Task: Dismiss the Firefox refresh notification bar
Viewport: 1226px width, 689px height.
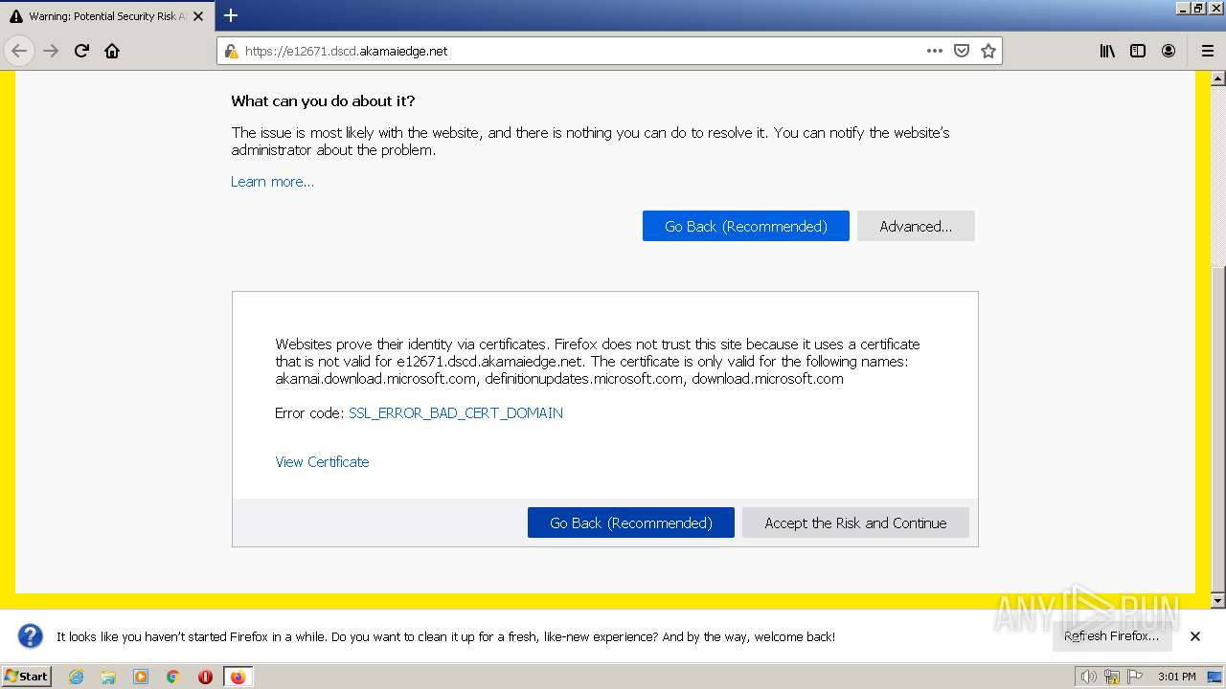Action: click(x=1195, y=636)
